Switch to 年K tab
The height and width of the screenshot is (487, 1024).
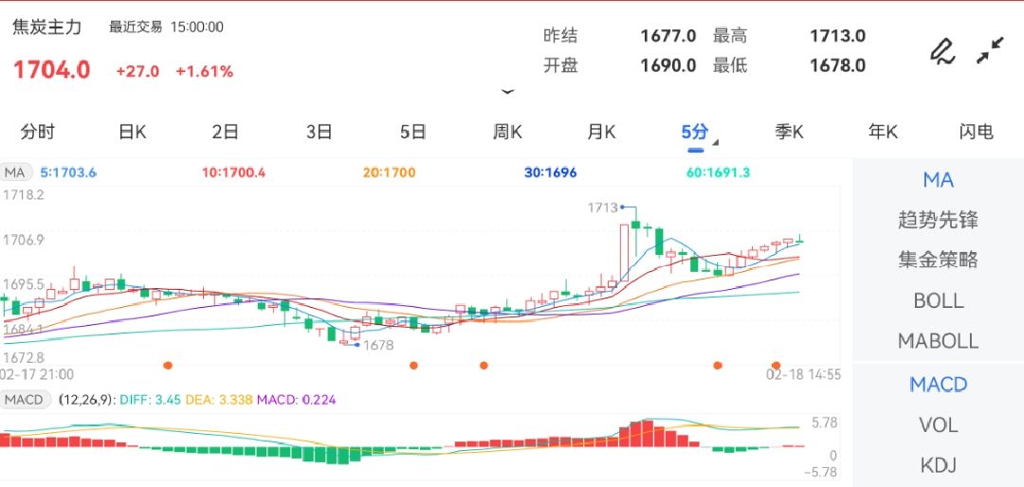[x=883, y=132]
